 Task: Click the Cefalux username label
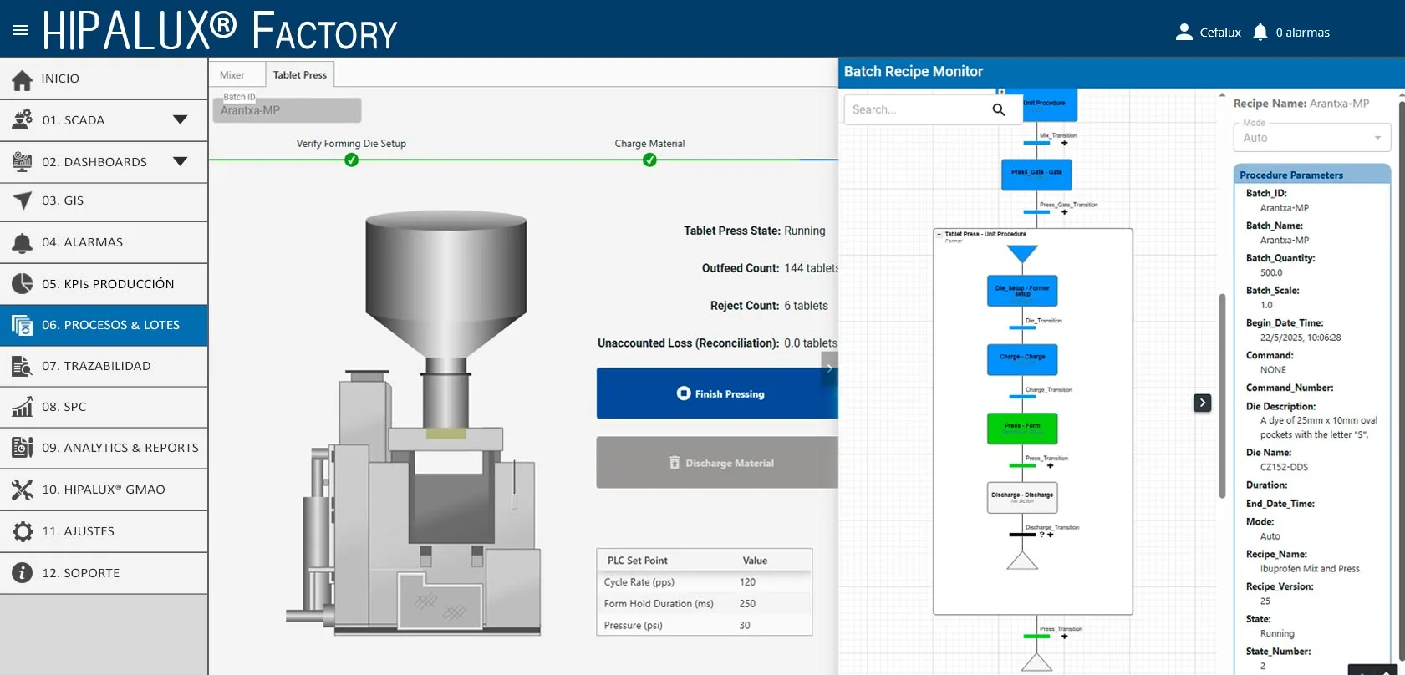1220,33
